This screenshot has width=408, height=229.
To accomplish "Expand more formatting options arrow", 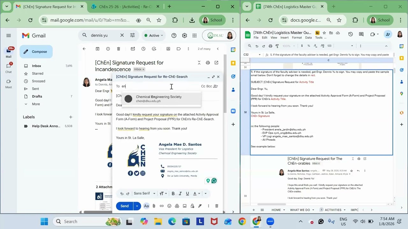I will pos(206,193).
